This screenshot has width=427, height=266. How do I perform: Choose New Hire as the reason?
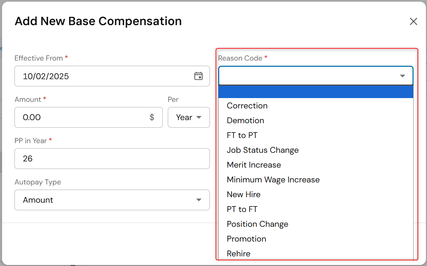tap(244, 194)
